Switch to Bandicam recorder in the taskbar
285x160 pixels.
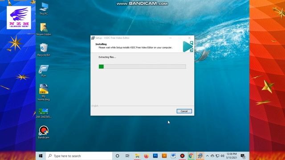point(182,156)
